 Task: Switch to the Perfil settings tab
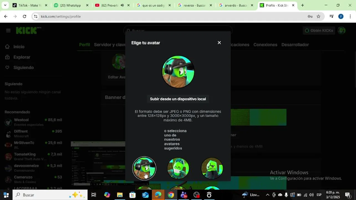point(84,45)
